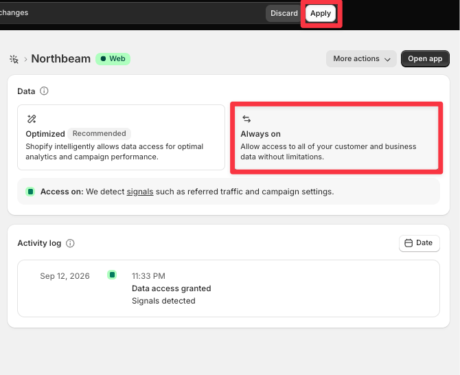Open the signals help link
This screenshot has height=375, width=460.
coord(140,192)
